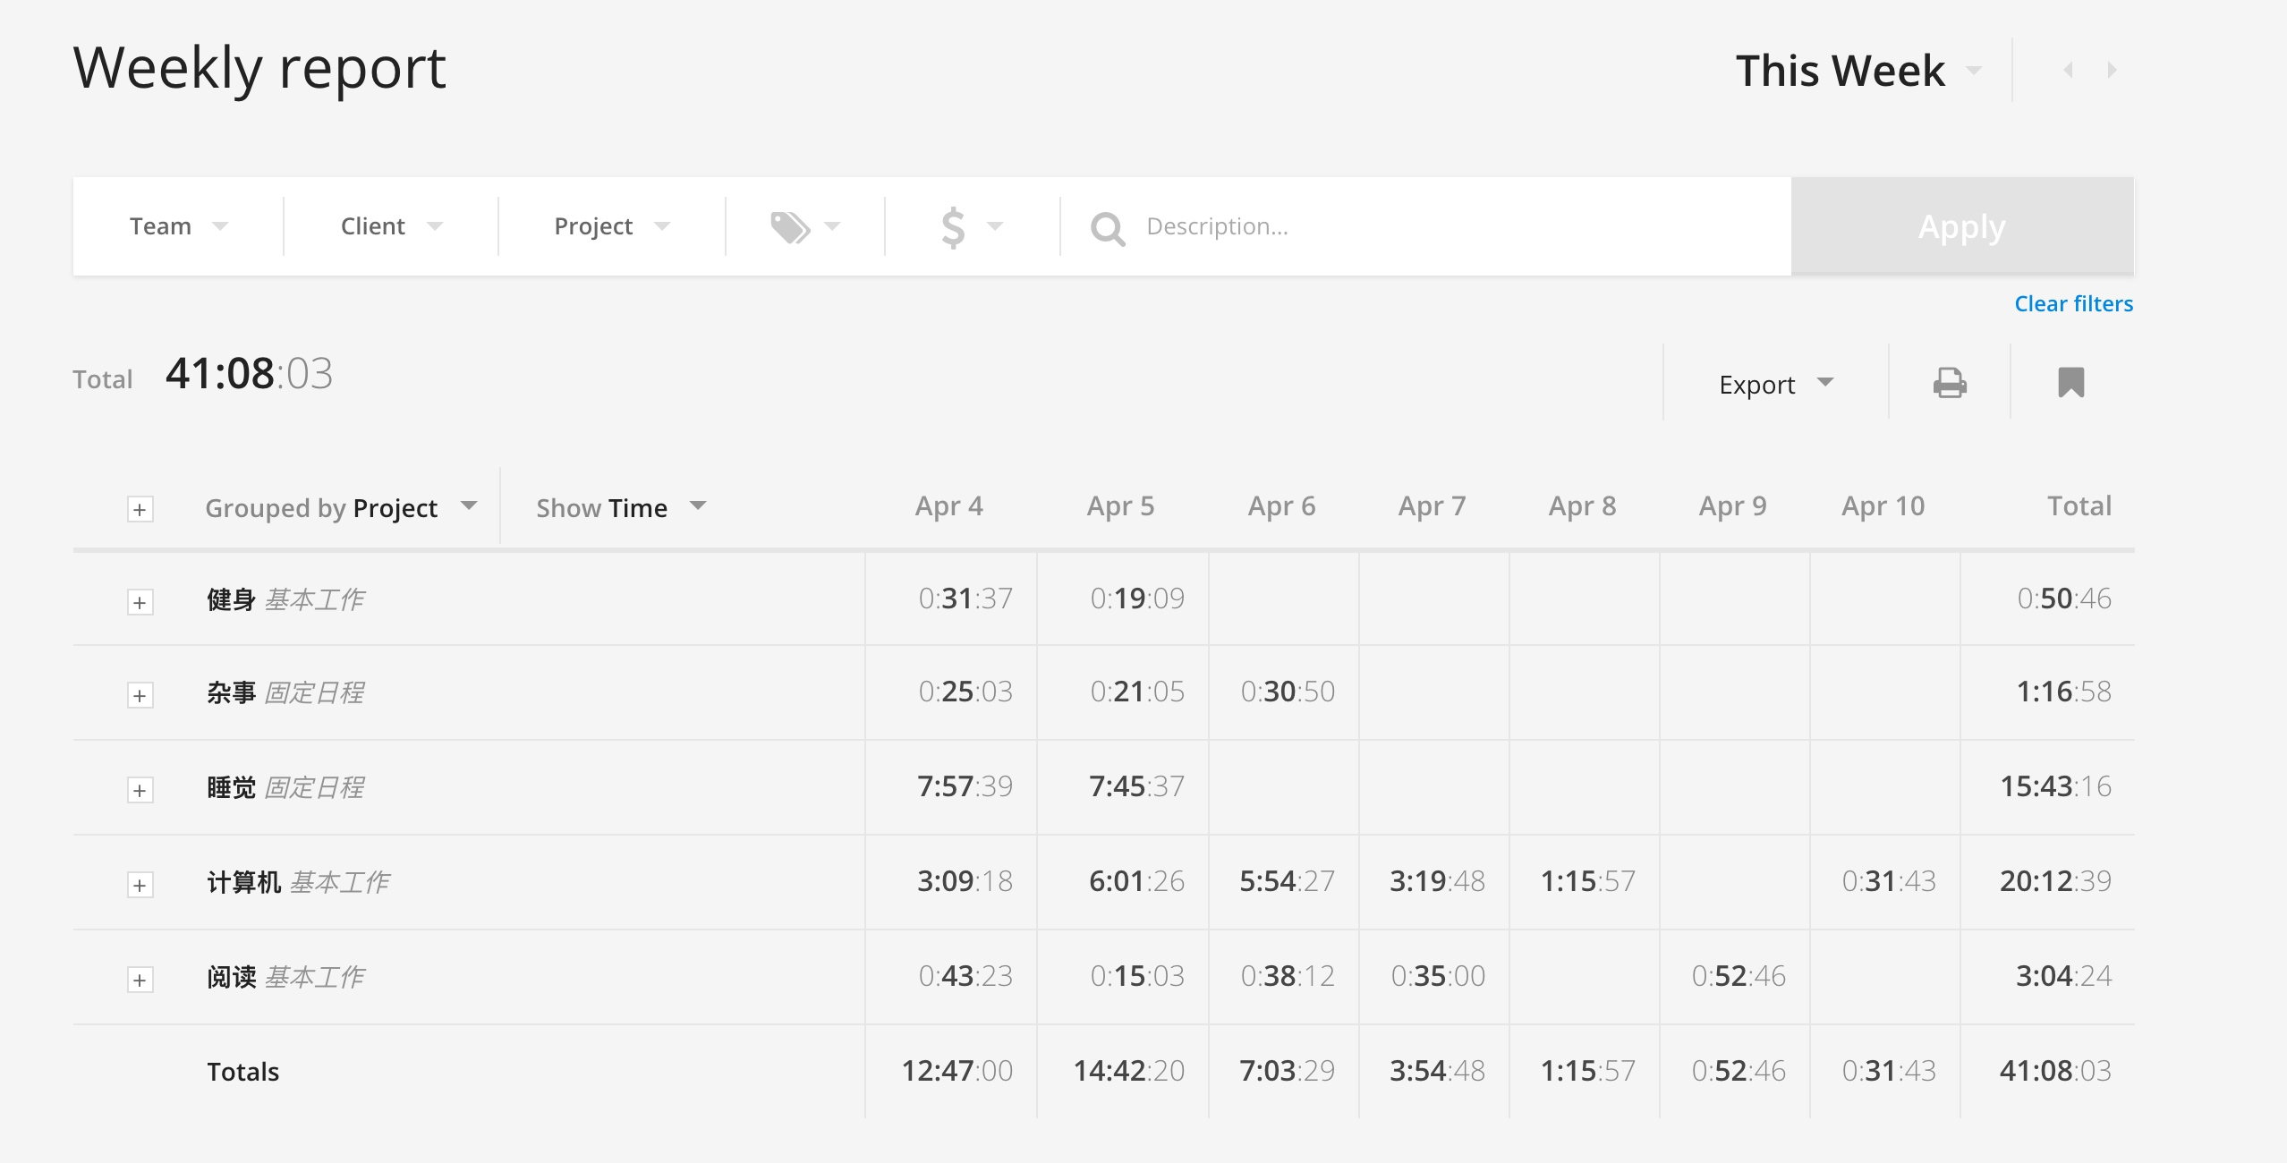
Task: Expand the 睡觉 project row
Action: (140, 790)
